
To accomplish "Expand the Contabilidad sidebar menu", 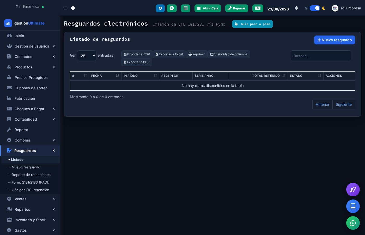I will [30, 119].
